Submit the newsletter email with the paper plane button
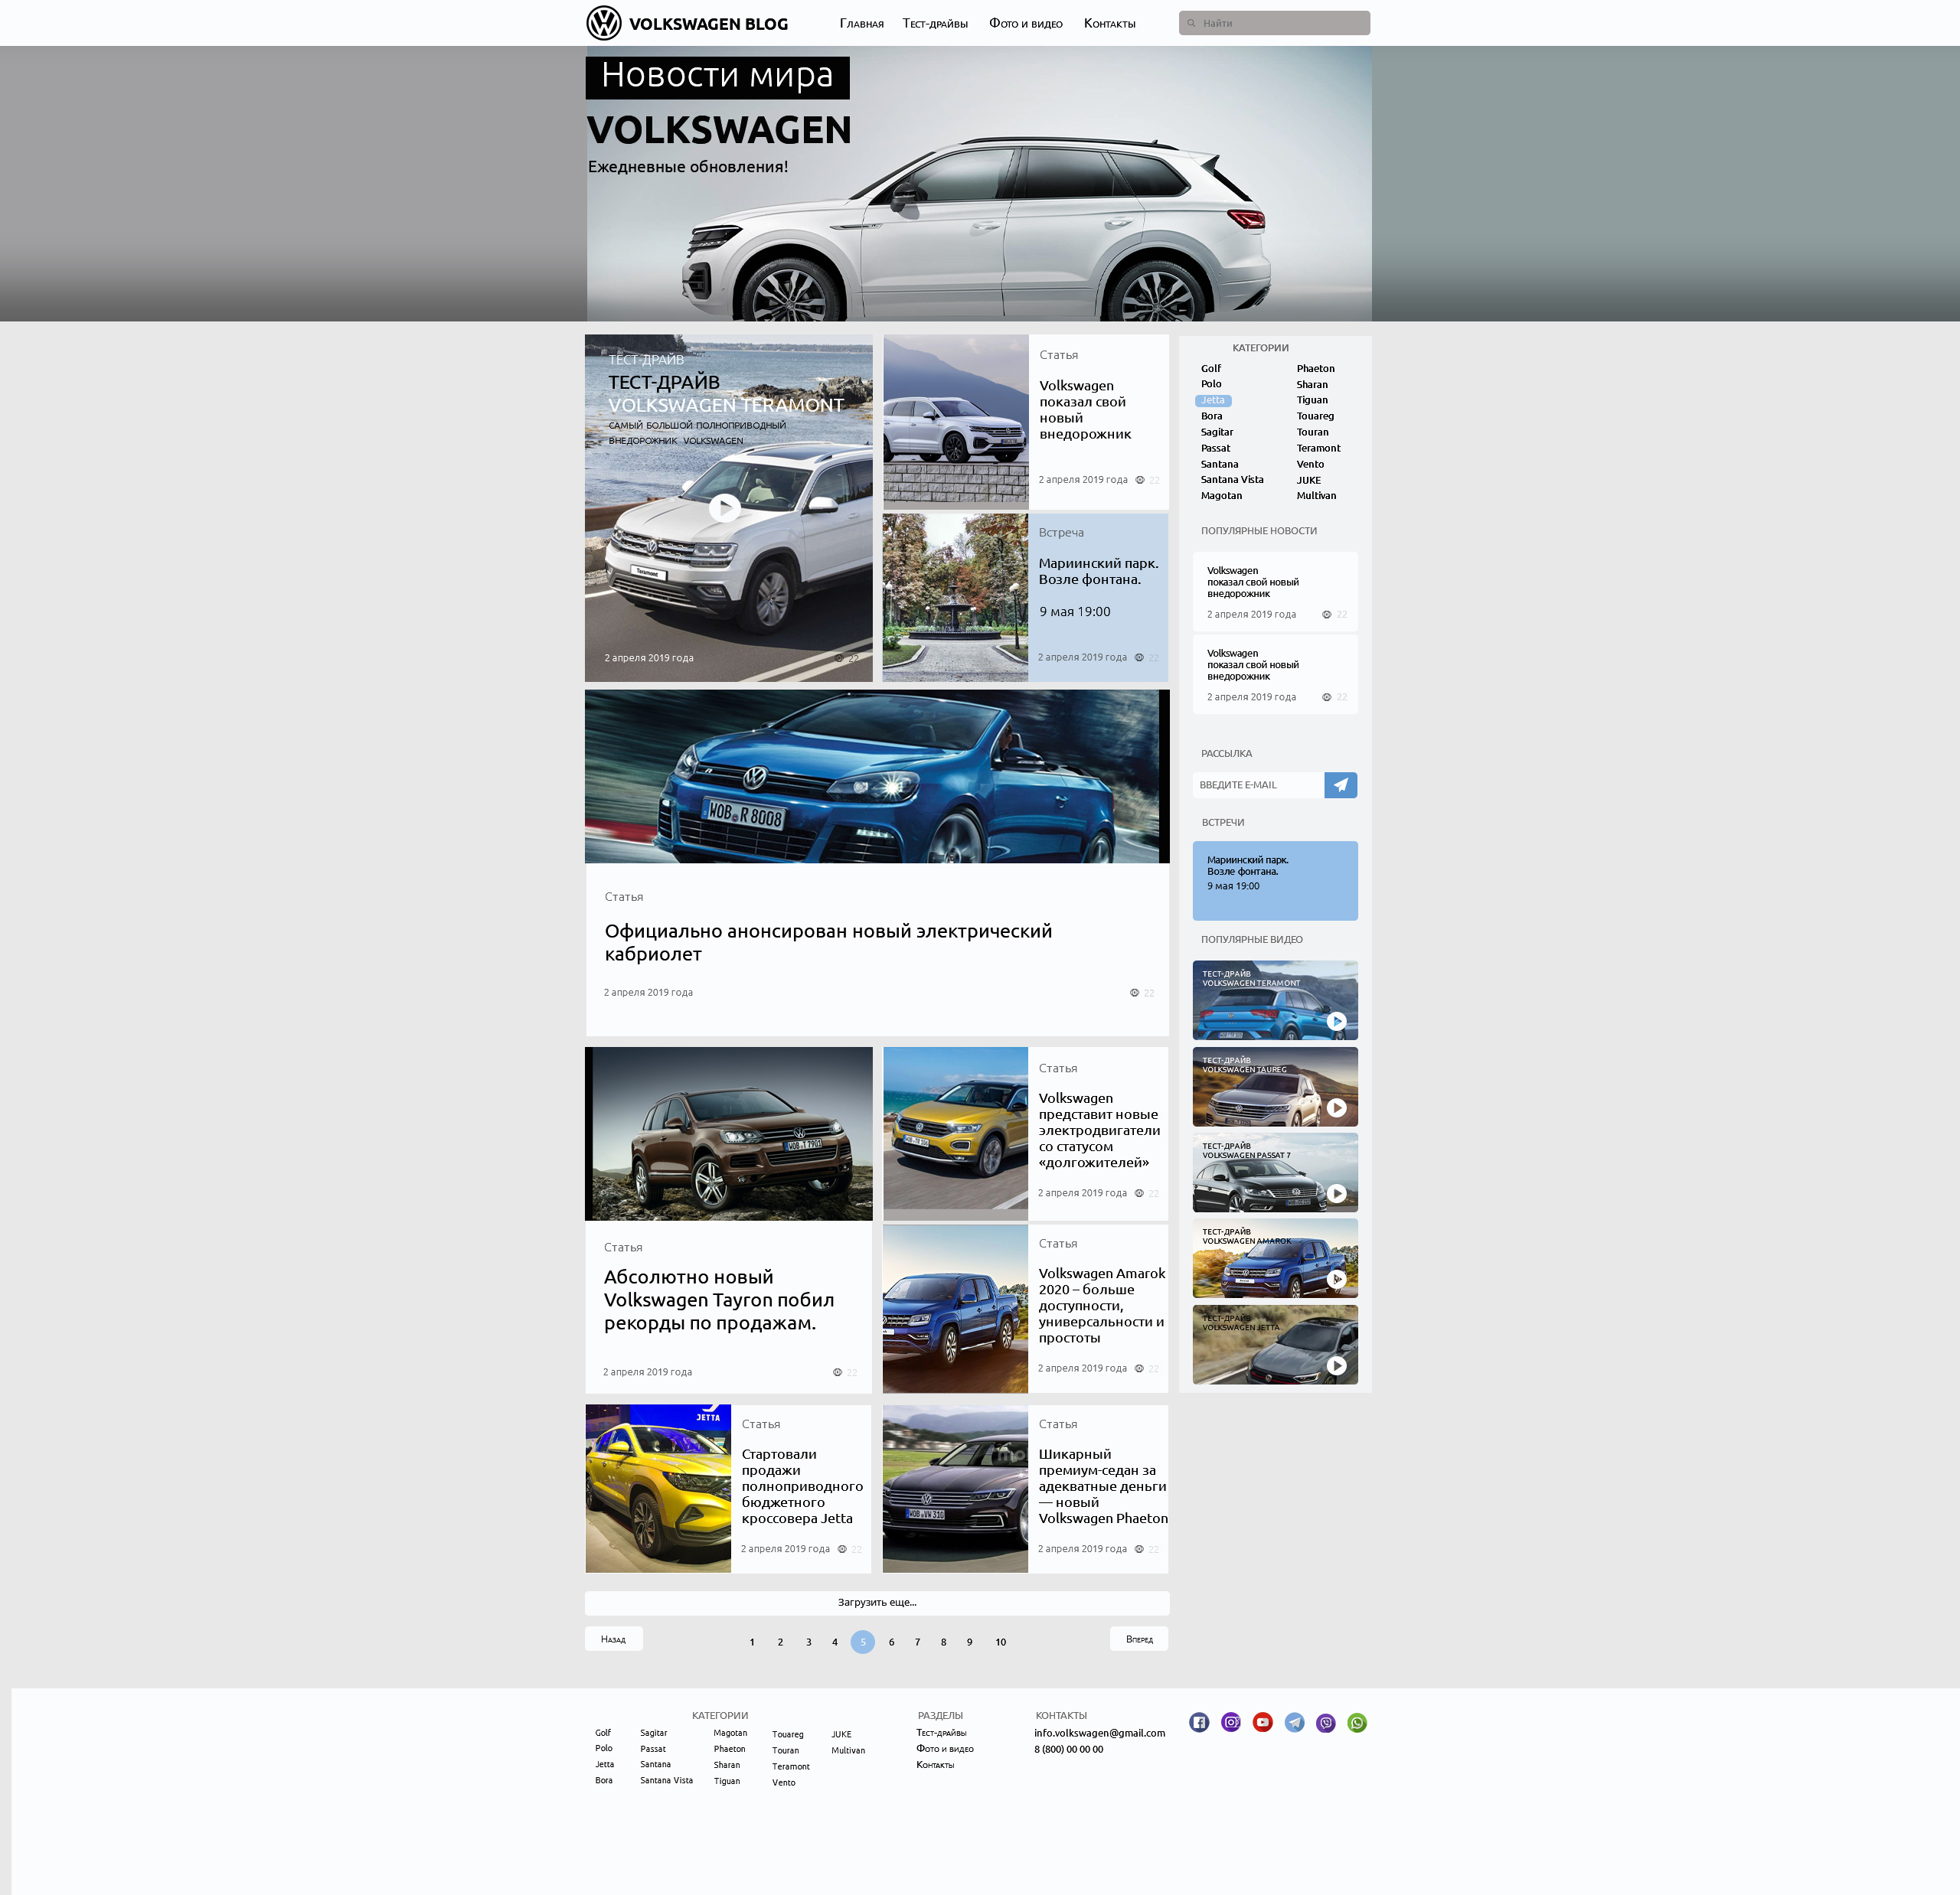This screenshot has height=1895, width=1960. point(1340,784)
